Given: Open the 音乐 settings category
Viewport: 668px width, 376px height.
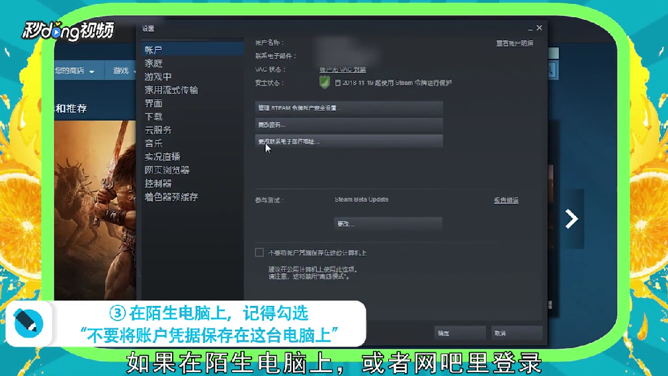Looking at the screenshot, I should [154, 143].
